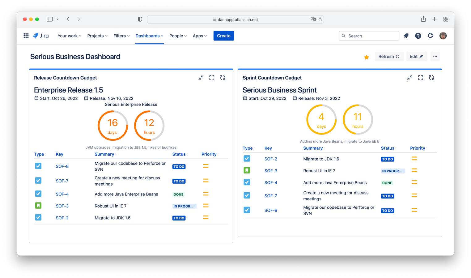Click SOF-8 task type icon in Sprint gadget
The width and height of the screenshot is (471, 278).
[x=247, y=210]
